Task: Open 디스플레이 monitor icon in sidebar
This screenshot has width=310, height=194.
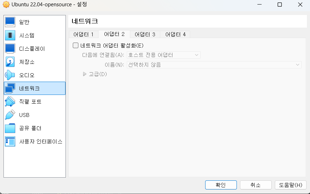Action: coord(10,48)
